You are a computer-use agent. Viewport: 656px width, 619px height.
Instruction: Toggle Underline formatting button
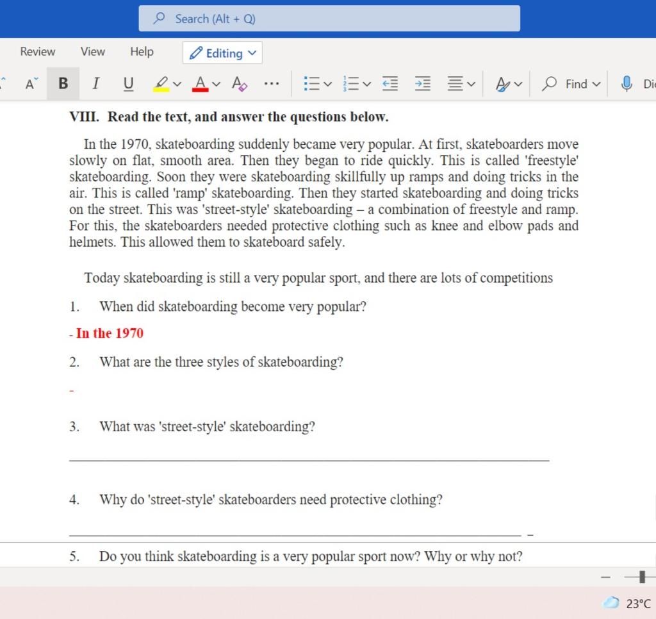coord(128,84)
